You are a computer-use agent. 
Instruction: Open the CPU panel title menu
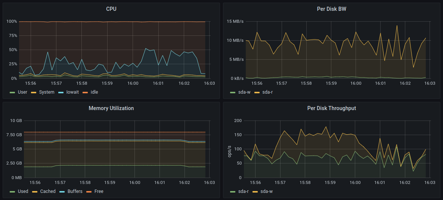tap(111, 9)
